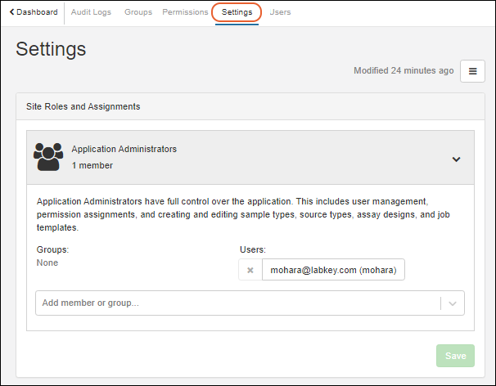The image size is (496, 386).
Task: Remove user mohara with the x icon
Action: tap(250, 271)
